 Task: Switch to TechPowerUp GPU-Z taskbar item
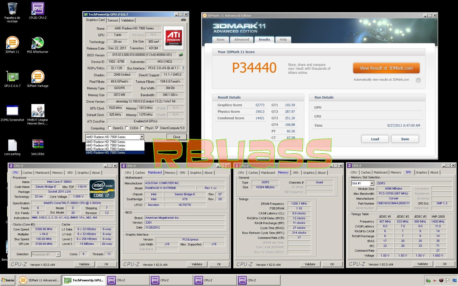83,280
